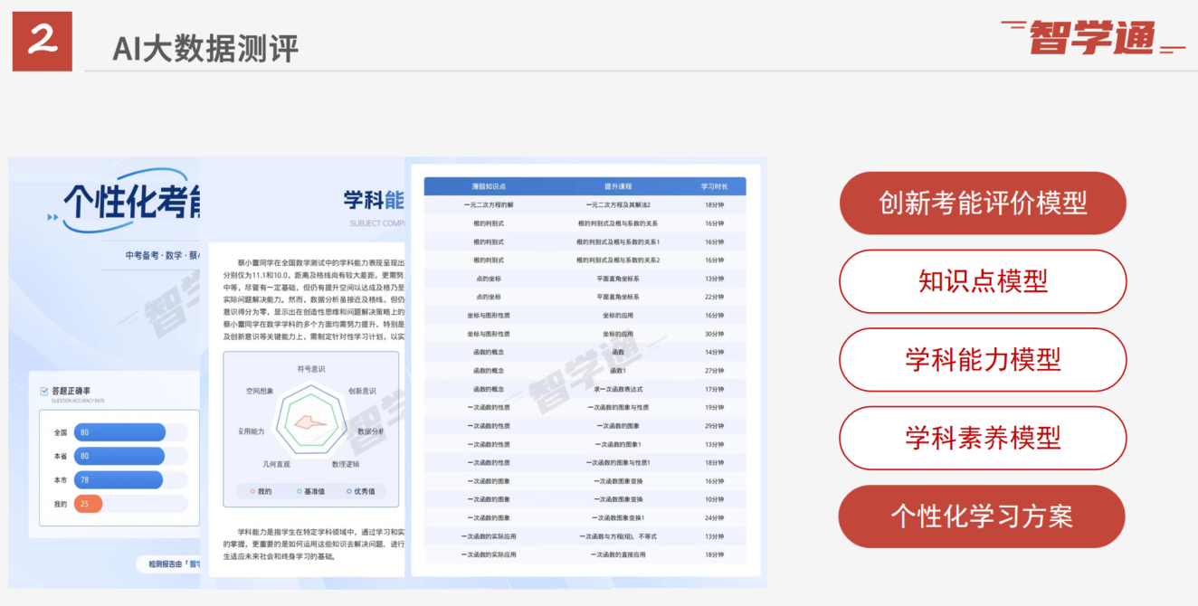
Task: Click the 基准值 green legend marker
Action: pos(299,491)
